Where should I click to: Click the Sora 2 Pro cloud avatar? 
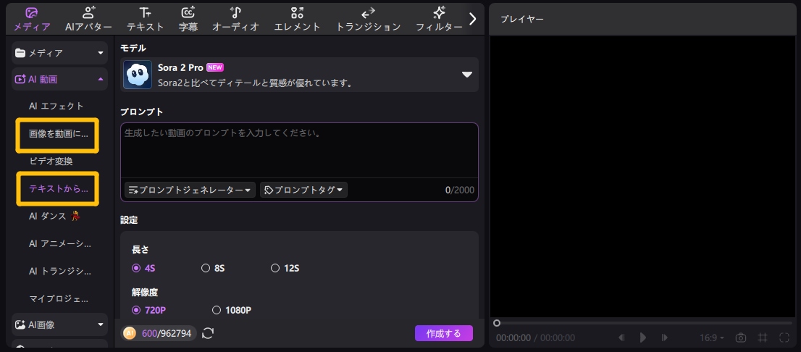click(138, 75)
